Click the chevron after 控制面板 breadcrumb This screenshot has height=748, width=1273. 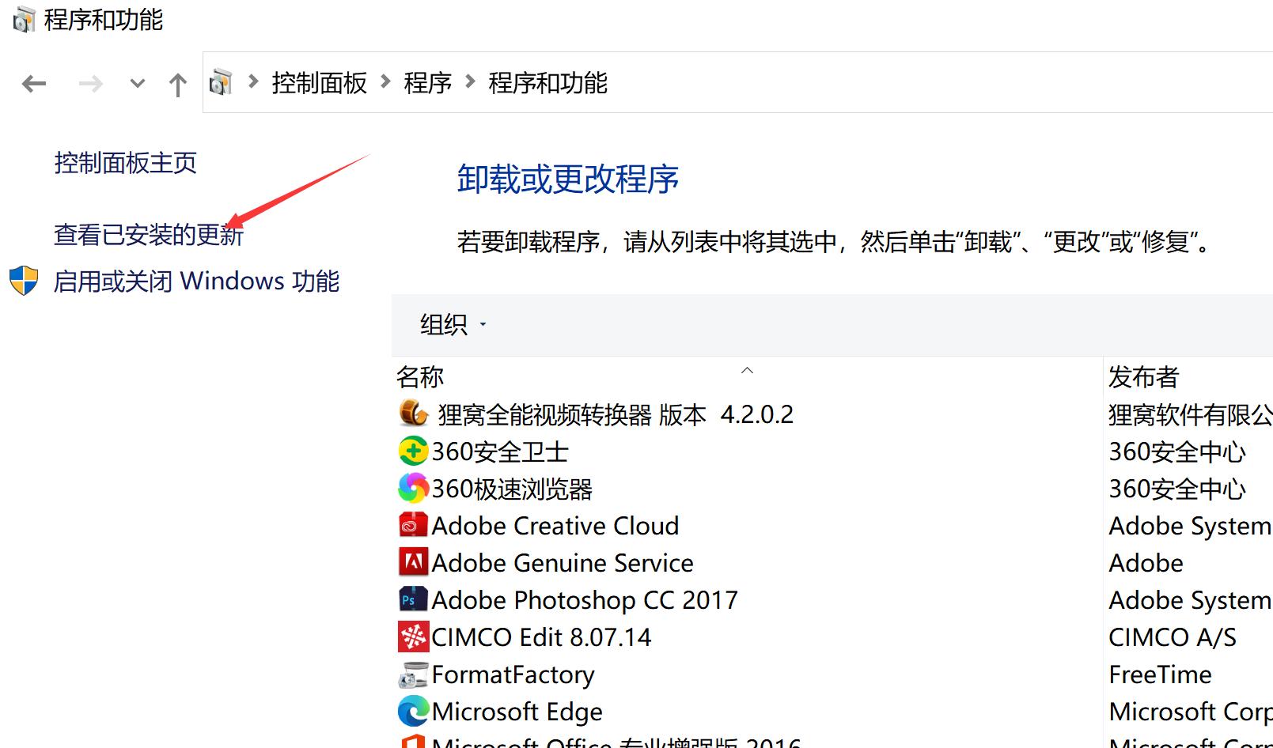pos(385,83)
